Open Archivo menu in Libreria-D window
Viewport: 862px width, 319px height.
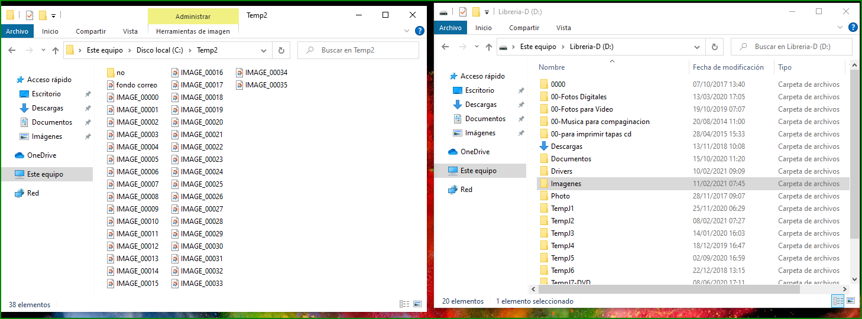pos(451,28)
